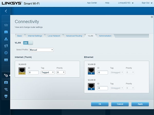Switch to the Administration tab
Viewport: 154px width, 115px height.
click(x=105, y=36)
